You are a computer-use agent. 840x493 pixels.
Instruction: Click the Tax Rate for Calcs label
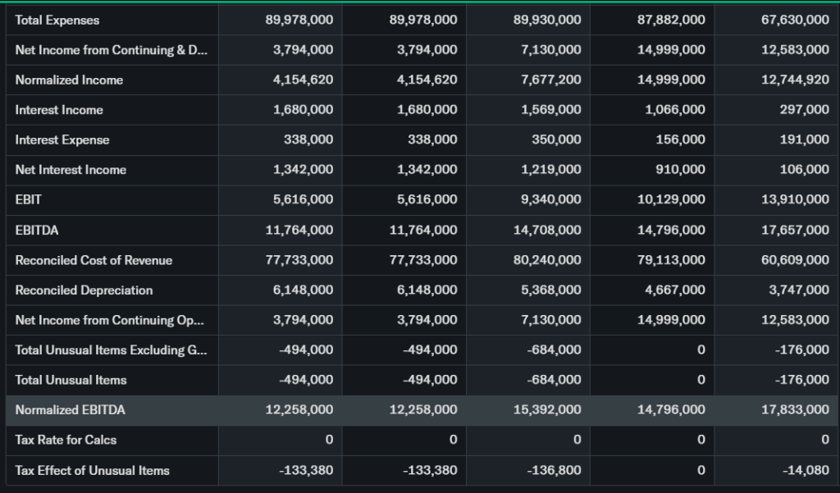[x=66, y=440]
